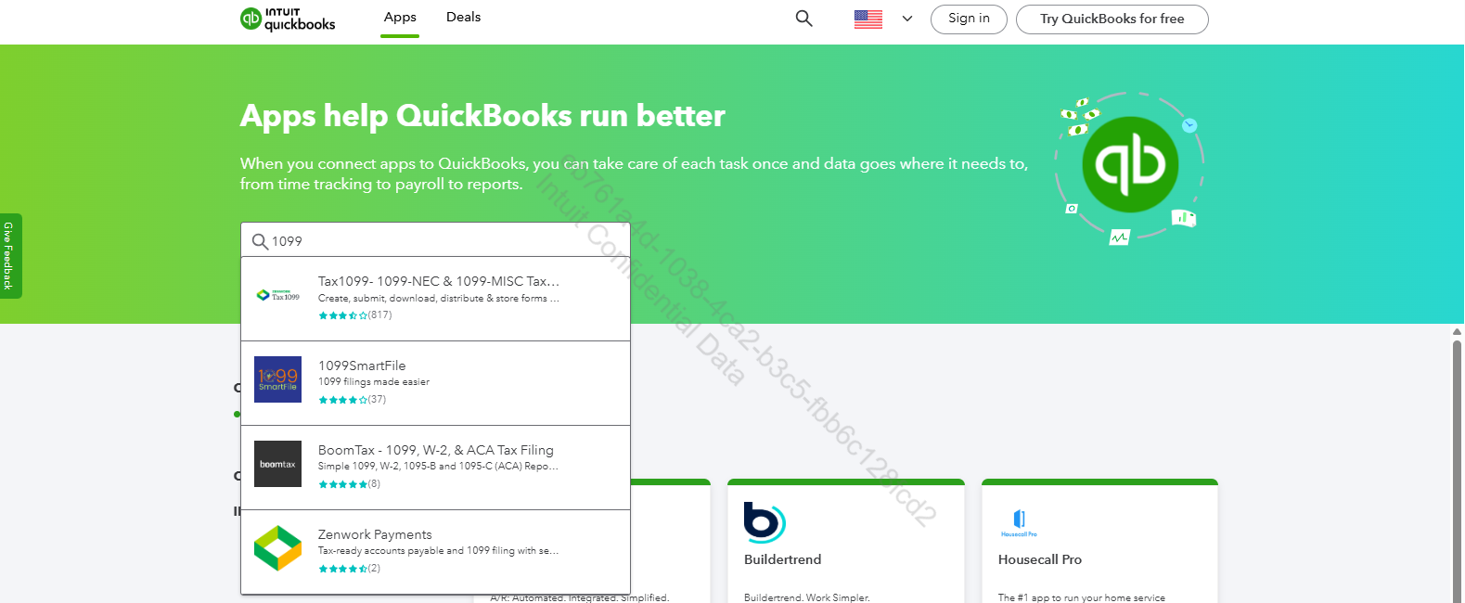Click the Housecall Pro logo icon
Image resolution: width=1465 pixels, height=603 pixels.
click(x=1019, y=522)
